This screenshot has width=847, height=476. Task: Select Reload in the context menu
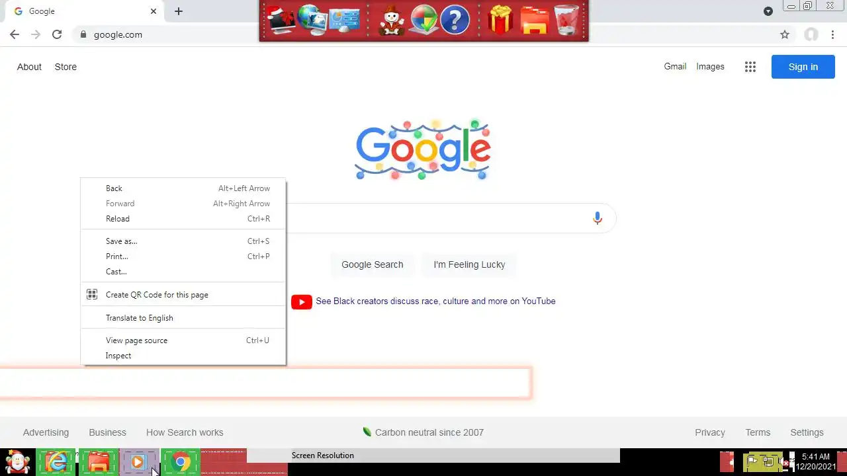point(183,219)
